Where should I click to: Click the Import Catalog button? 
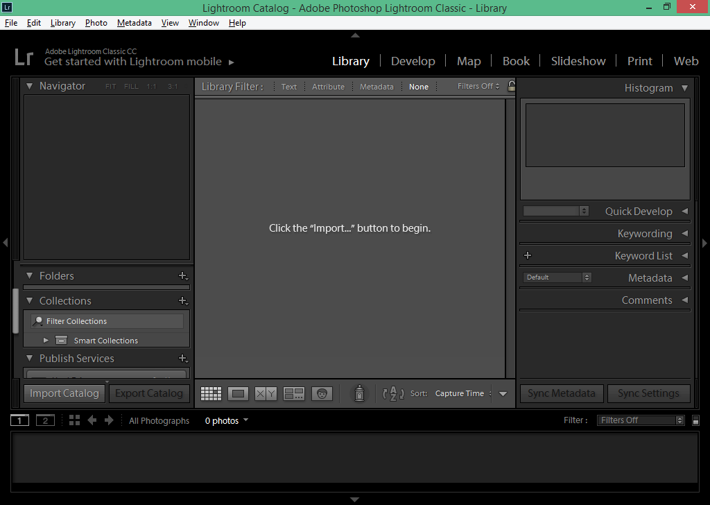click(64, 393)
